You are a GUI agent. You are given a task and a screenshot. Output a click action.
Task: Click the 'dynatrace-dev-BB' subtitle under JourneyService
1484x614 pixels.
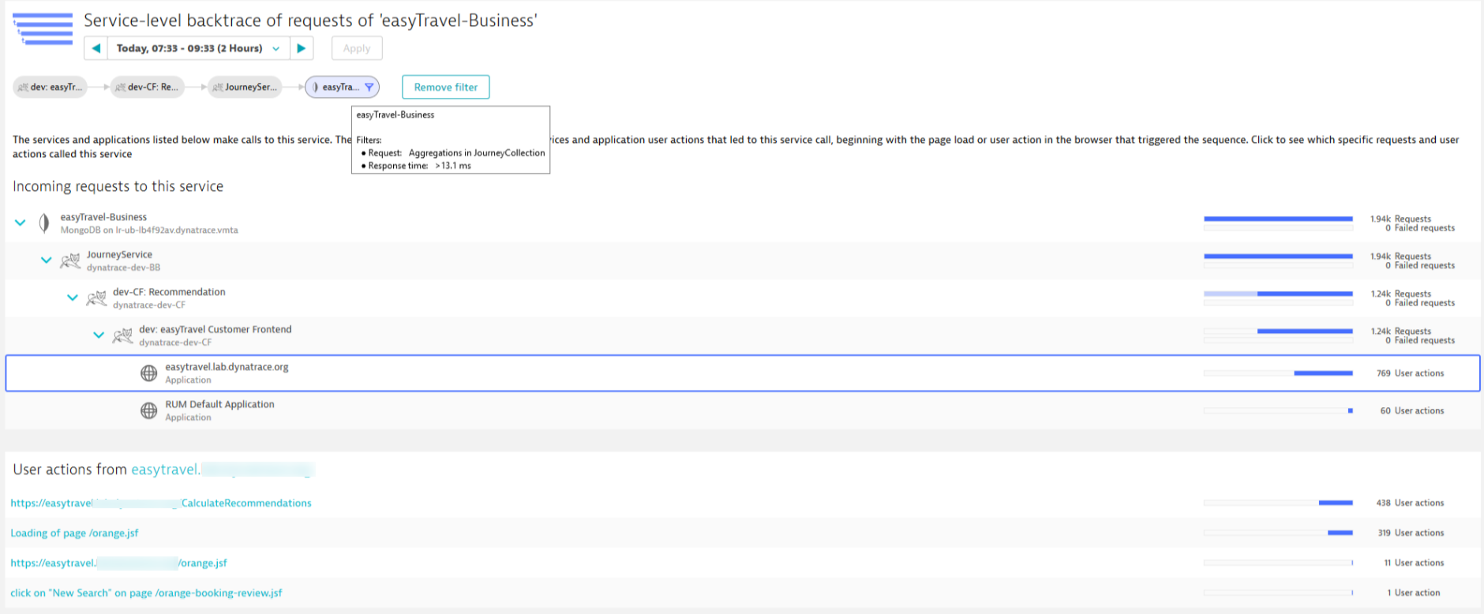(123, 268)
